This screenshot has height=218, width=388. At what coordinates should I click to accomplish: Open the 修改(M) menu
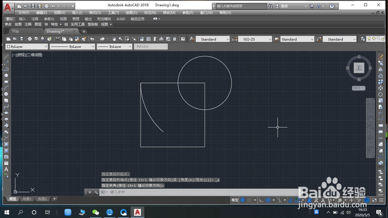[169, 13]
